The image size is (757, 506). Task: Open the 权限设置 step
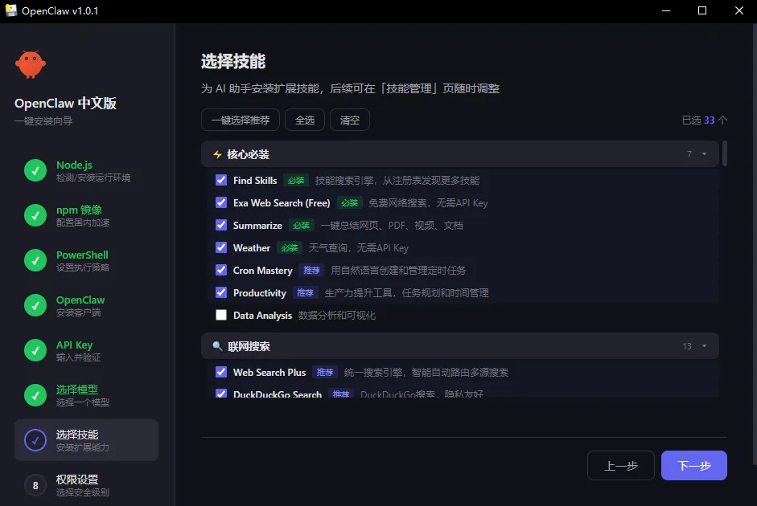point(86,485)
